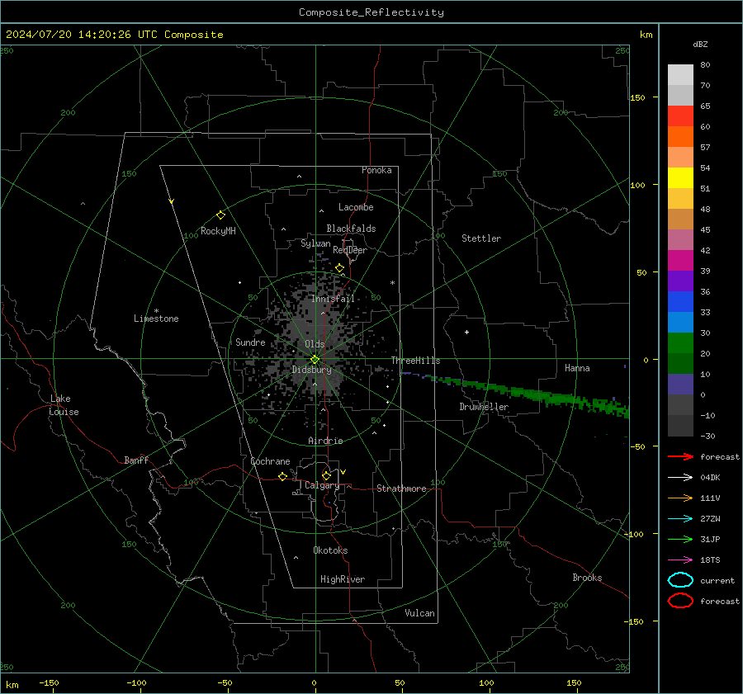Click the white plus marker west of Hanna
The image size is (743, 694).
tap(466, 332)
